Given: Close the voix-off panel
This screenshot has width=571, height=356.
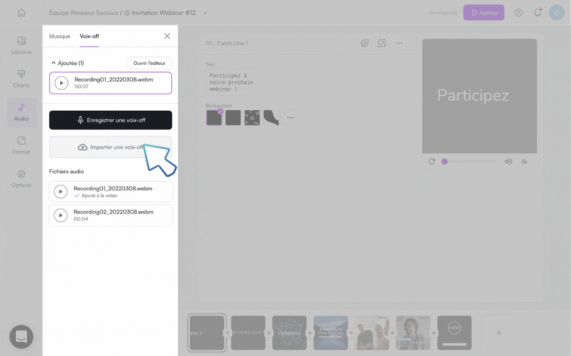Looking at the screenshot, I should pos(167,36).
